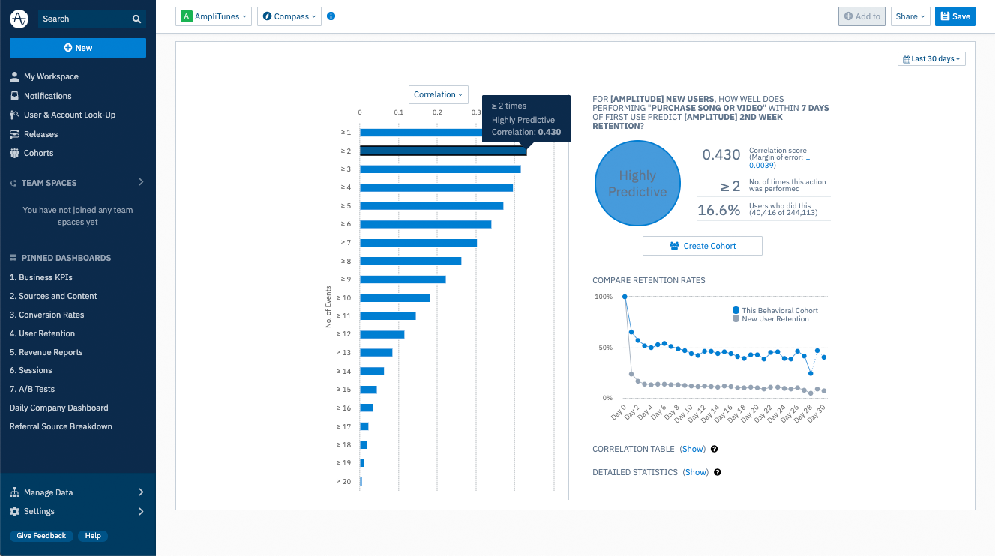Screen dimensions: 995x556
Task: Open the Share dropdown
Action: (910, 16)
